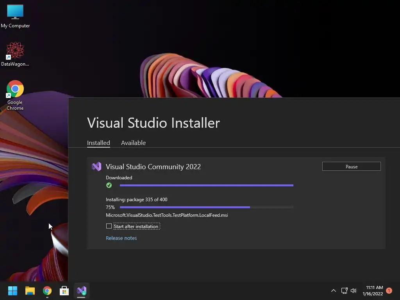
Task: Switch to the Installed tab
Action: point(98,143)
